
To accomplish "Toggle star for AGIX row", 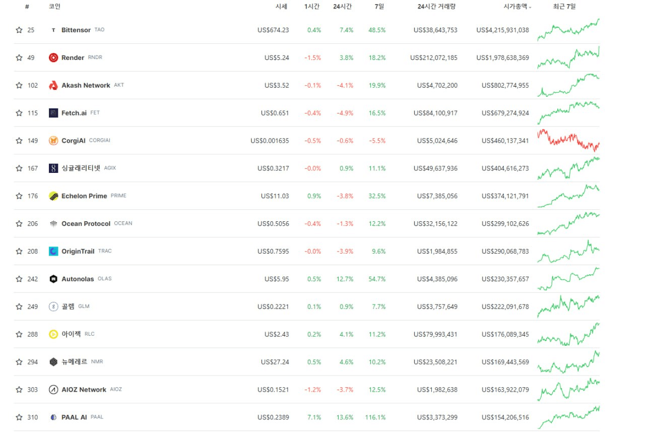I will (19, 168).
